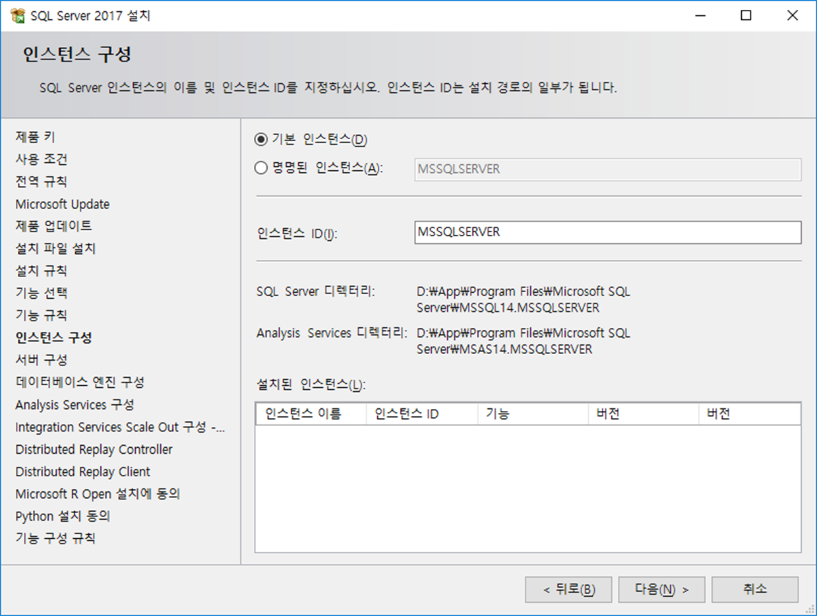Select Microsoft R Open 설치에 동의 step
The height and width of the screenshot is (616, 817).
click(x=98, y=494)
